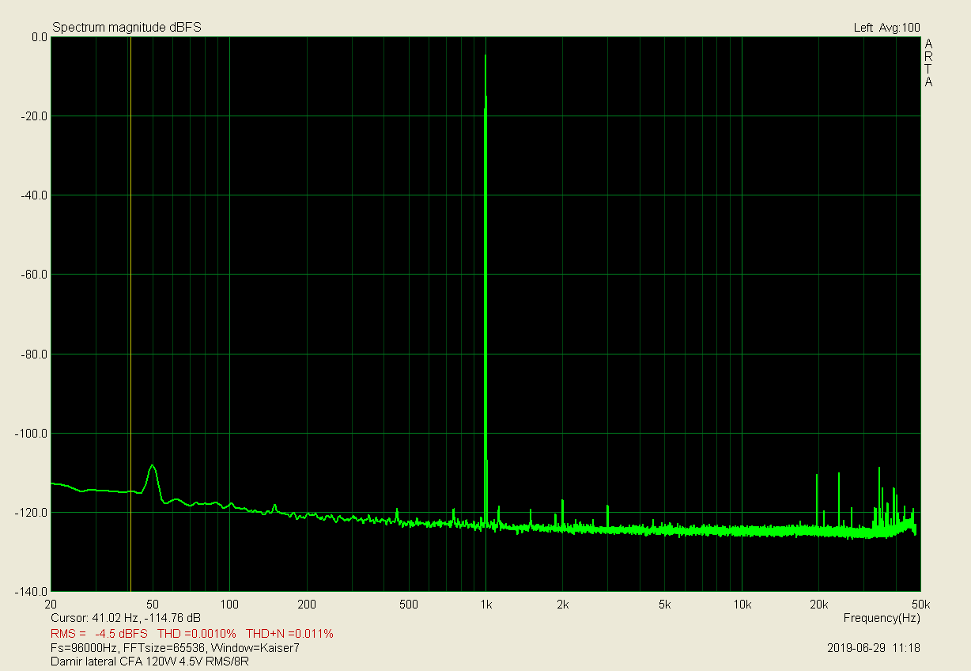This screenshot has width=971, height=671.
Task: Click the Frequency(Hz) axis caption
Action: [882, 617]
